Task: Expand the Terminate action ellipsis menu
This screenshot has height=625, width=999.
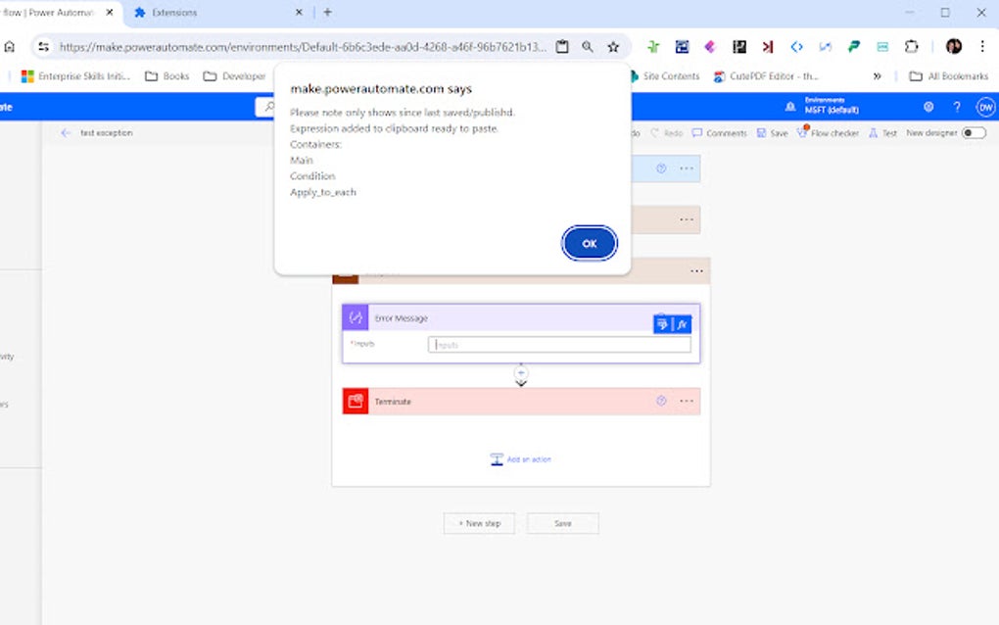Action: point(686,401)
